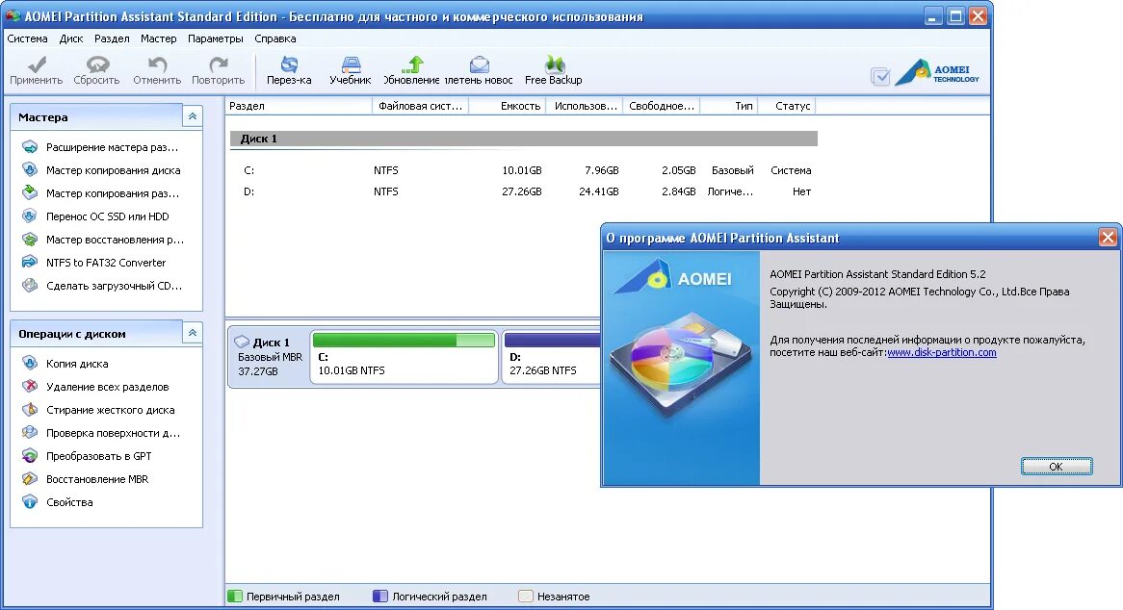The image size is (1123, 610).
Task: Click the Использовано column header
Action: pyautogui.click(x=585, y=106)
